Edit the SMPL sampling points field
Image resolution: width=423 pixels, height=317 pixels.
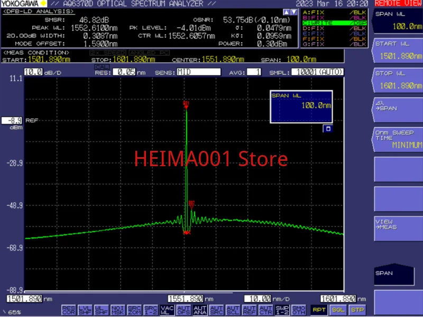tap(318, 72)
